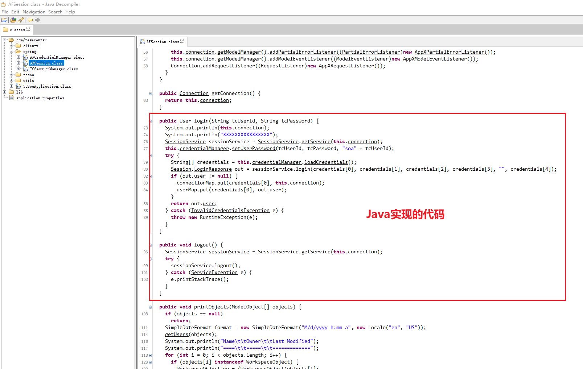This screenshot has height=369, width=583.
Task: Select TCSessionManager.class in the tree
Action: [x=54, y=69]
